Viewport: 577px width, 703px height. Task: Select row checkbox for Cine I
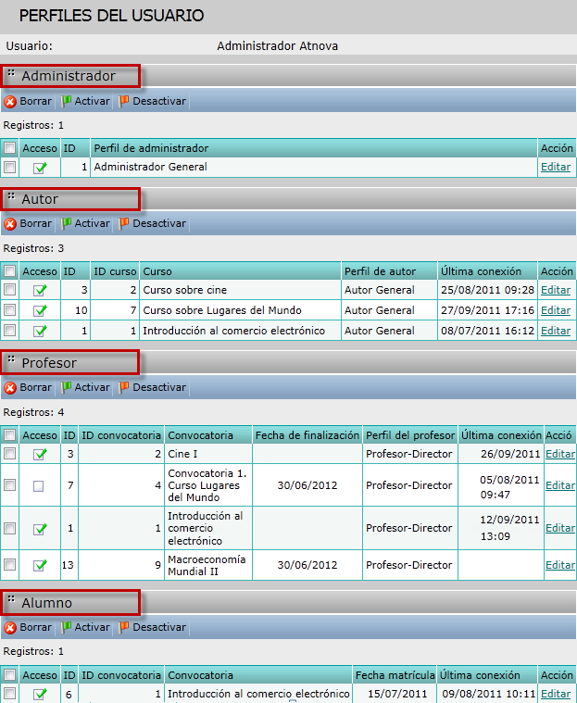point(9,453)
